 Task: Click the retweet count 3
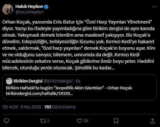(48, 121)
